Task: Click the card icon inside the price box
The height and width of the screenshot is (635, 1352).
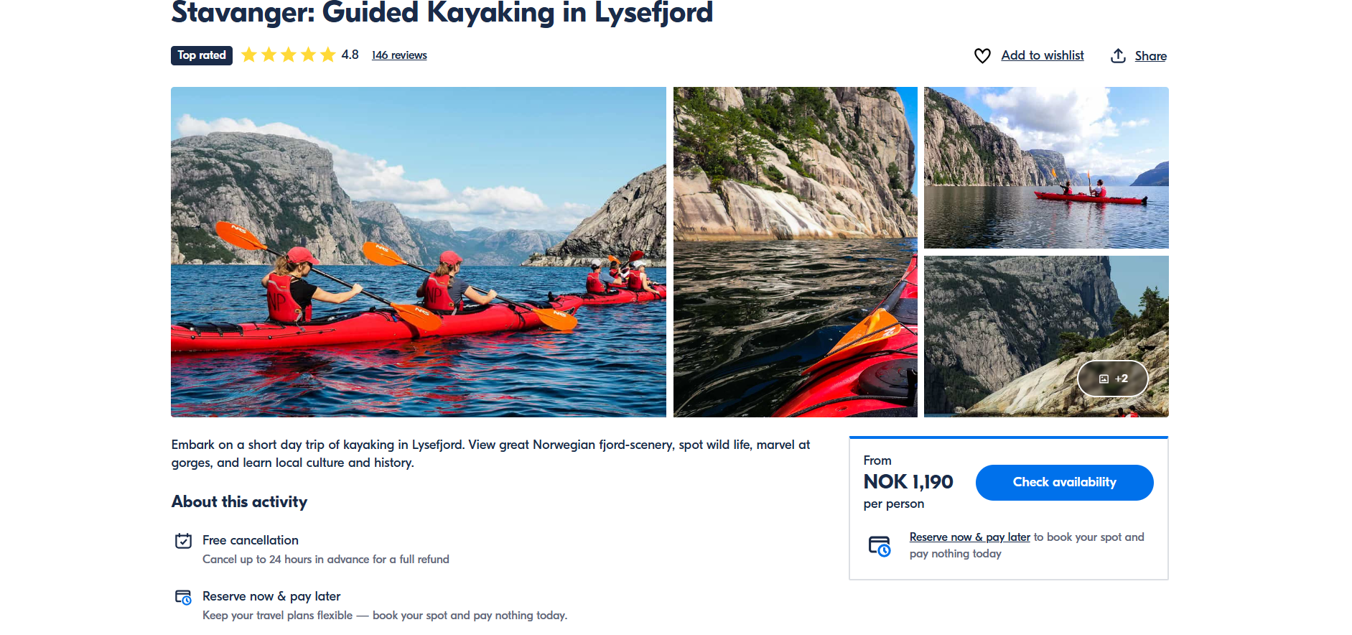Action: [x=880, y=545]
